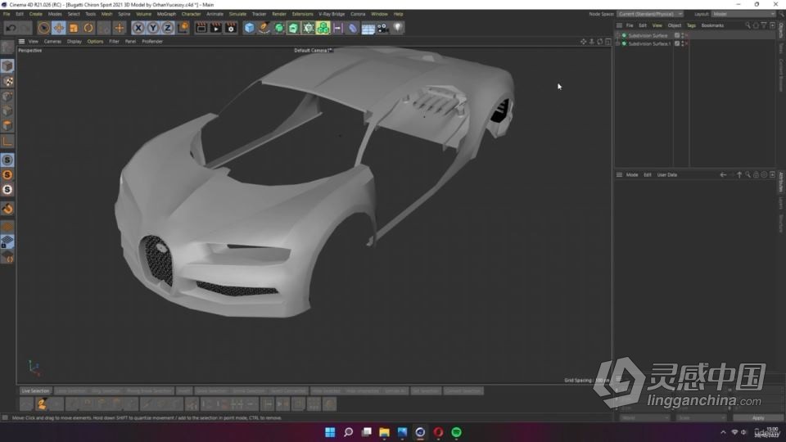Viewport: 786px width, 442px height.
Task: Open the Mesh menu
Action: (x=106, y=14)
